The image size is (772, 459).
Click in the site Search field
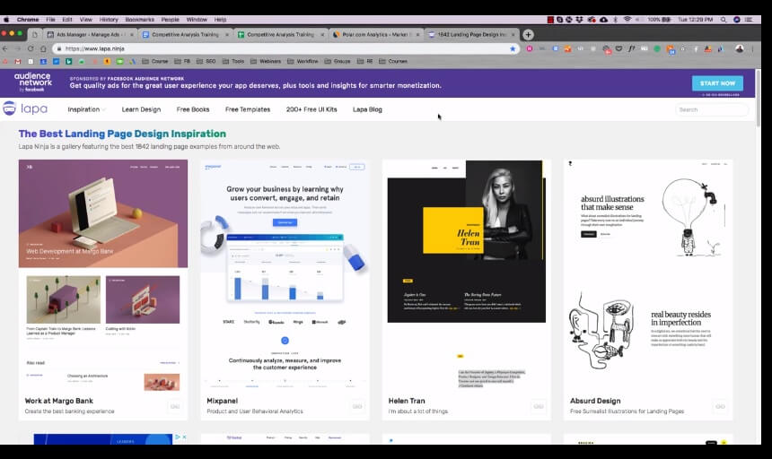pyautogui.click(x=712, y=109)
